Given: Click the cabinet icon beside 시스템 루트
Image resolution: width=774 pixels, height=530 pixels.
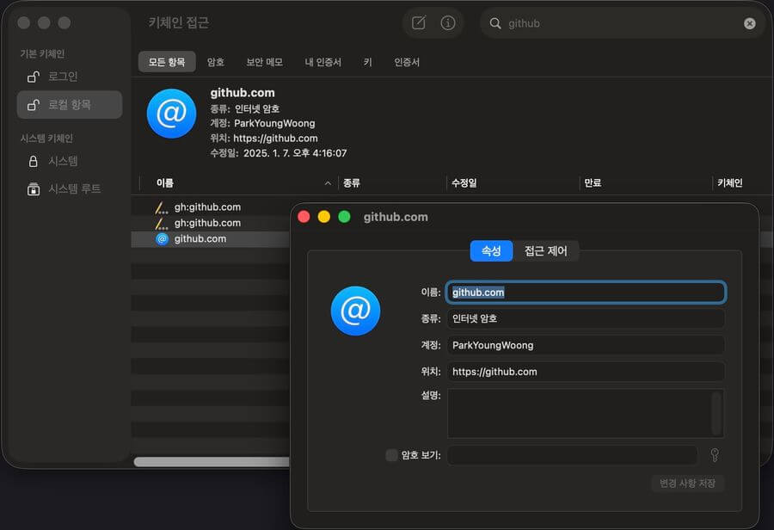Looking at the screenshot, I should pos(33,188).
